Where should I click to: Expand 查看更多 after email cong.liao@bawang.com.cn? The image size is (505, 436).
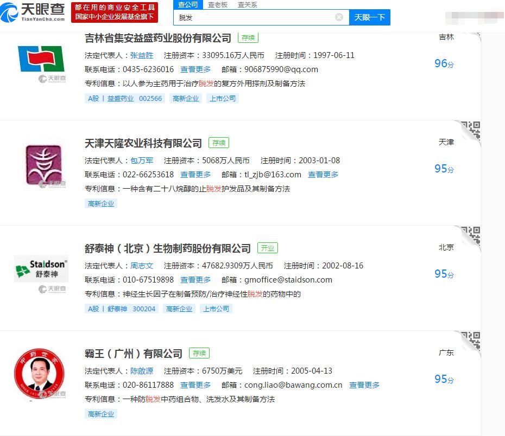pos(364,385)
